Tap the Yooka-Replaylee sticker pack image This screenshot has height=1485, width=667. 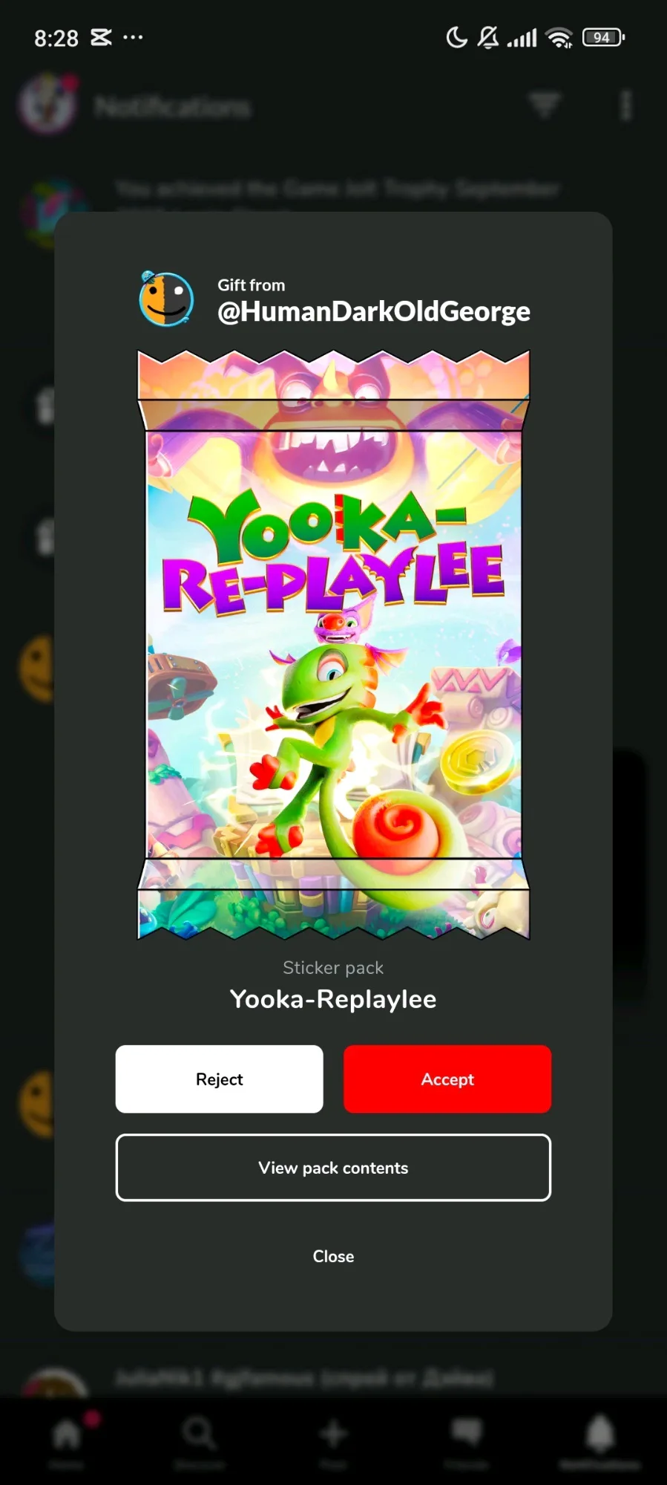(333, 645)
